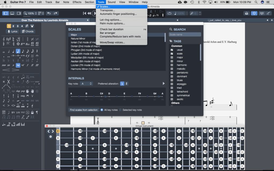The image size is (274, 171).
Task: Choose Move/Swap voices...
Action: click(112, 42)
